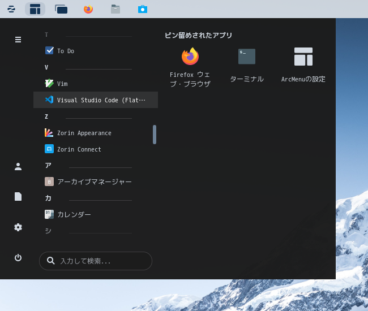
Task: Click the ピン留めされたアプリ heading
Action: coord(198,36)
